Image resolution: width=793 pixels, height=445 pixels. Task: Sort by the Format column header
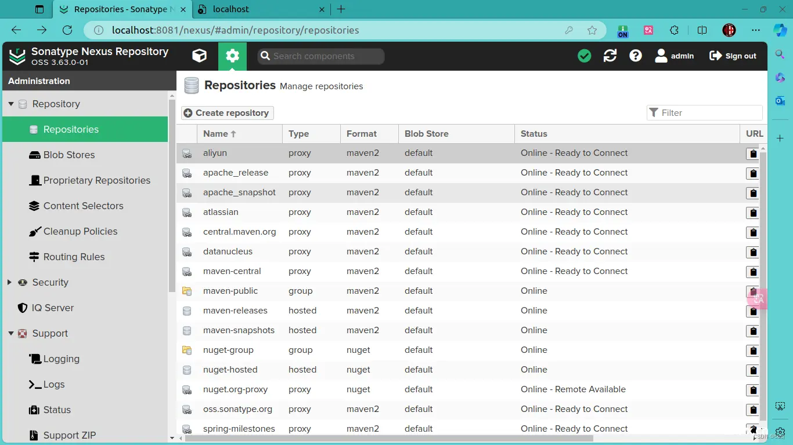coord(369,134)
